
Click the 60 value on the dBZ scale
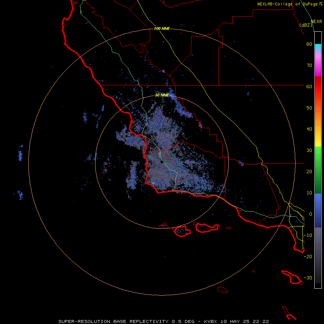309,86
